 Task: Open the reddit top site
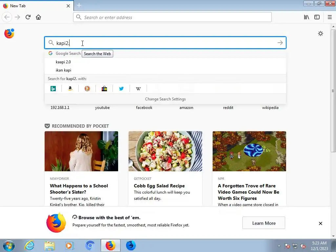tap(228, 108)
